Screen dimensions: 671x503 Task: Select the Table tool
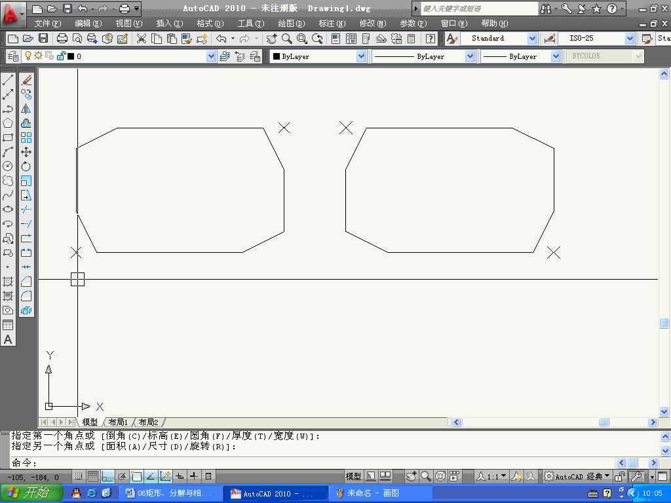pyautogui.click(x=8, y=325)
